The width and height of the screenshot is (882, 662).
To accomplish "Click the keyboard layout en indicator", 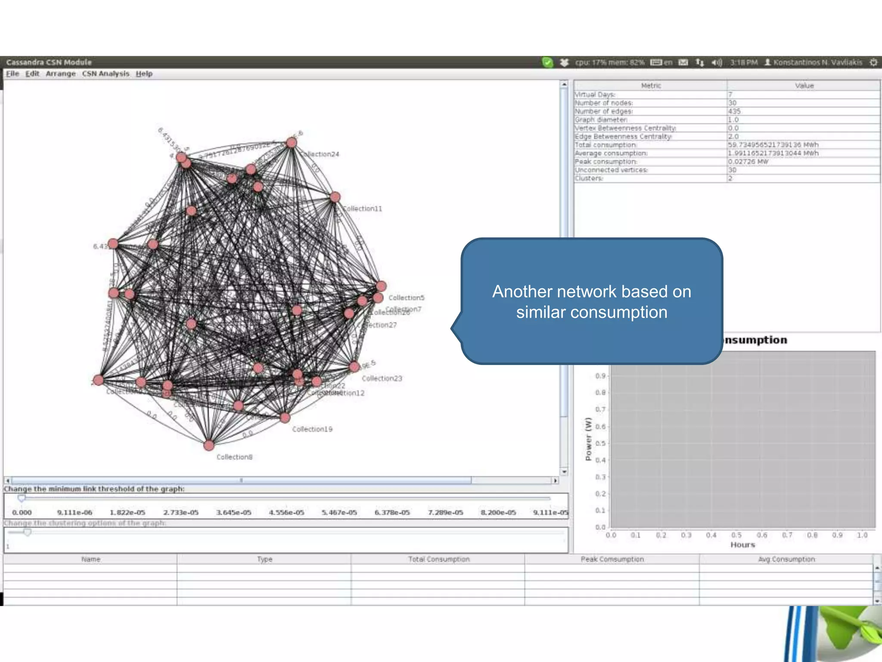I will [x=661, y=62].
